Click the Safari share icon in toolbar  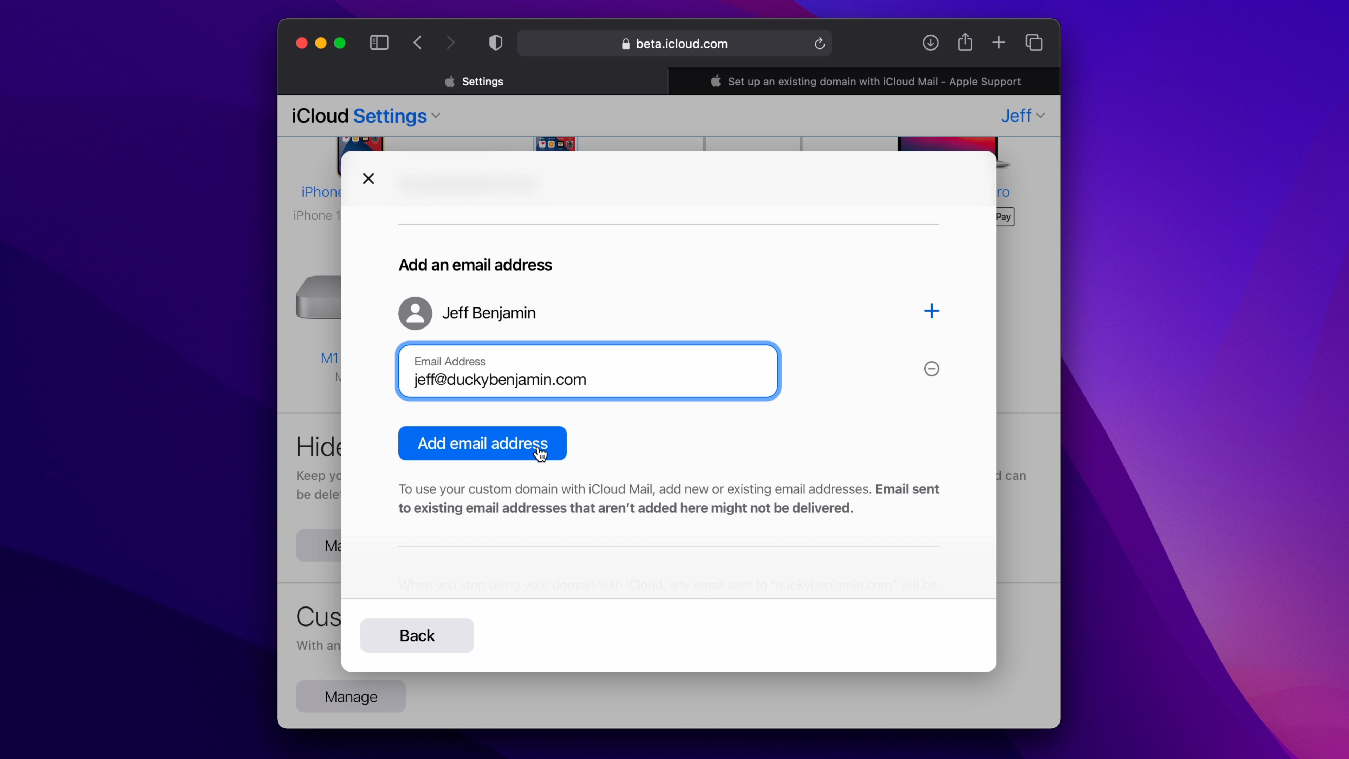pos(964,43)
